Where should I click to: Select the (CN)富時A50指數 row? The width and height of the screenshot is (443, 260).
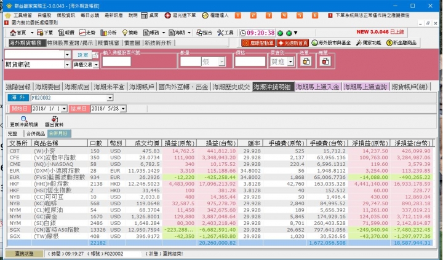[x=220, y=229]
